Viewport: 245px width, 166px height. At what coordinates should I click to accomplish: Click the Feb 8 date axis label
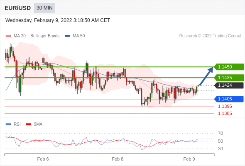coord(118,159)
